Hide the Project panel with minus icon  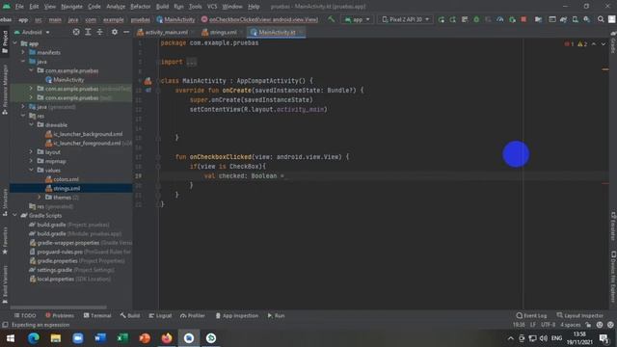126,32
